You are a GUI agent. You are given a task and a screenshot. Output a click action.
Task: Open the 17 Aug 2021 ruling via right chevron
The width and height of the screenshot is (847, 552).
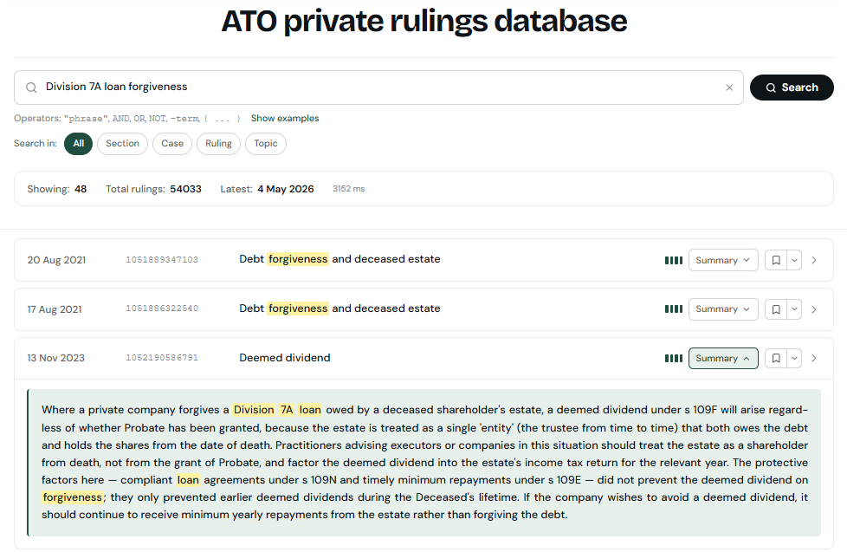click(814, 309)
